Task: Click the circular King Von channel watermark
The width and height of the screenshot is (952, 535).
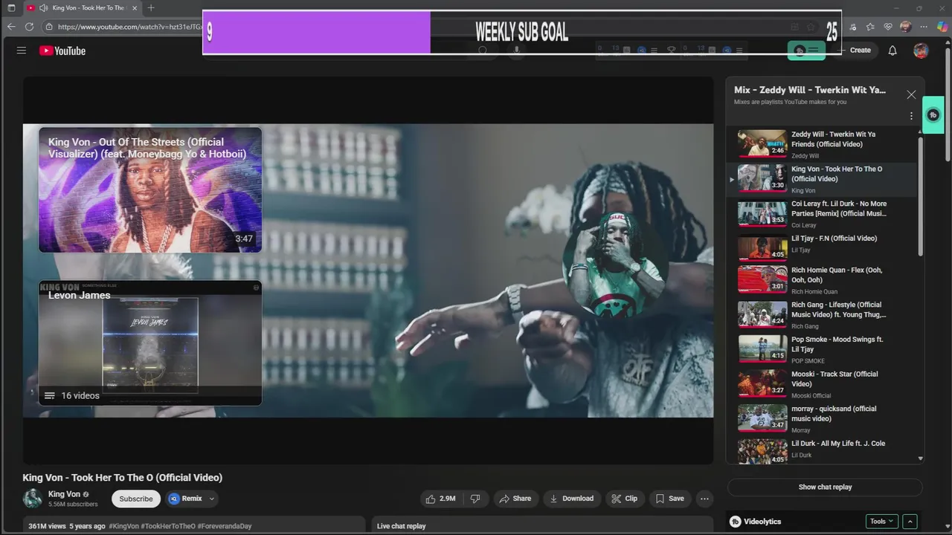Action: point(614,265)
